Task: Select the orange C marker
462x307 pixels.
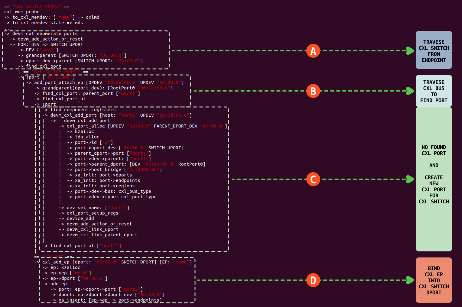Action: tap(313, 179)
